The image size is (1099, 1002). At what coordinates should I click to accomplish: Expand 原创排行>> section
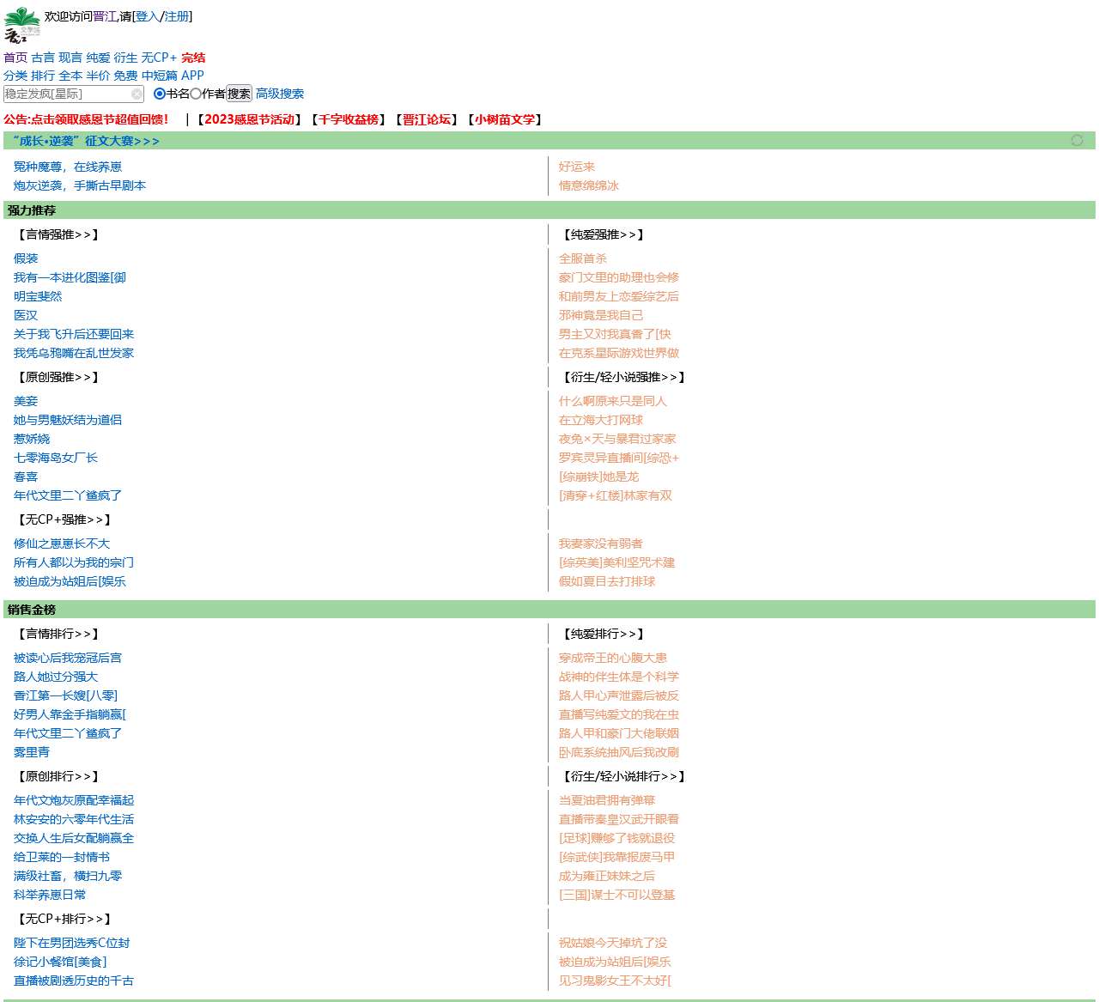point(58,776)
